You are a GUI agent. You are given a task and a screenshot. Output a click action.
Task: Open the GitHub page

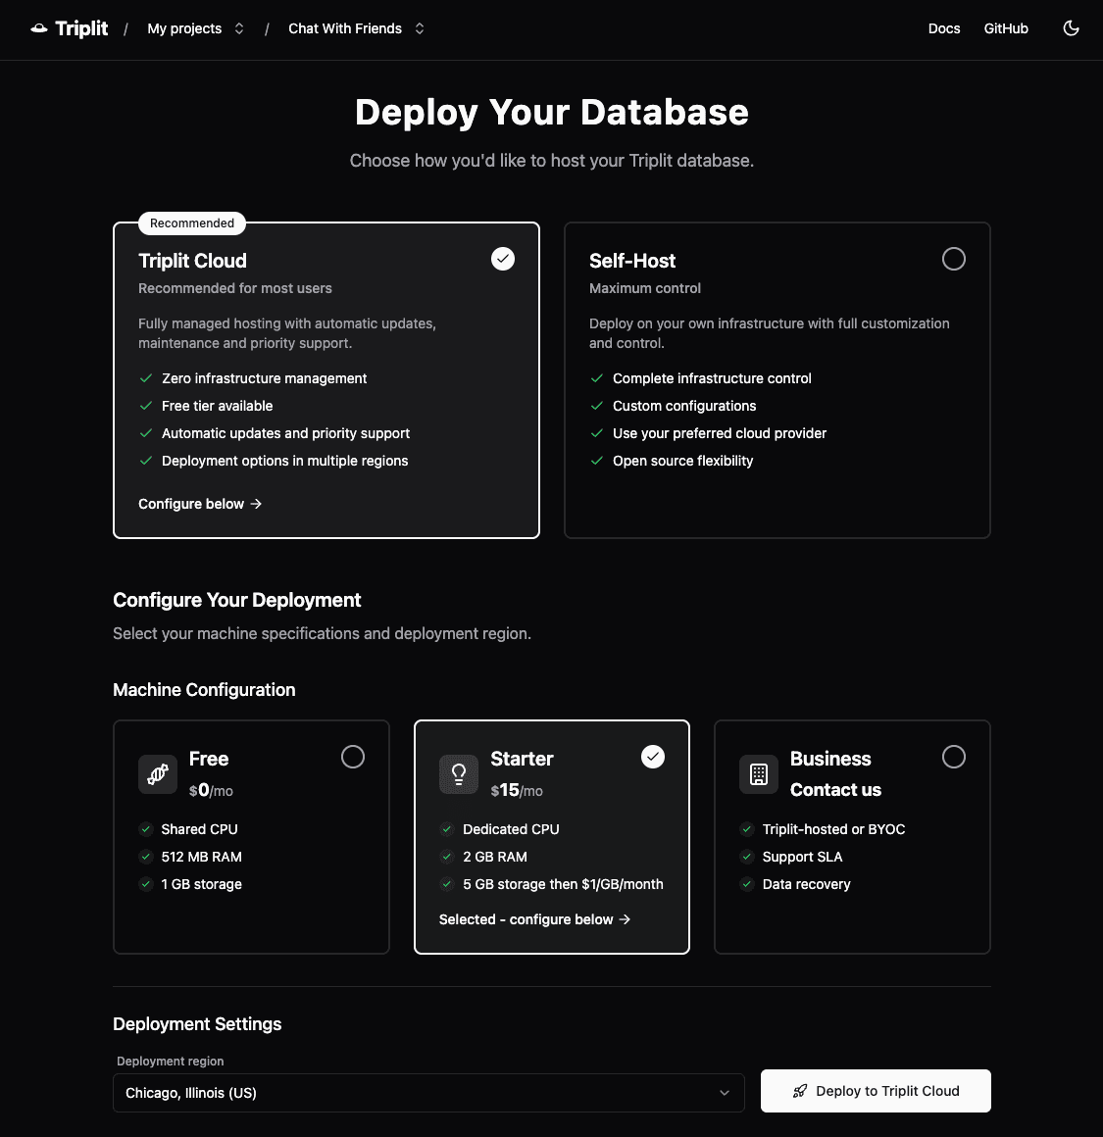click(x=1006, y=28)
